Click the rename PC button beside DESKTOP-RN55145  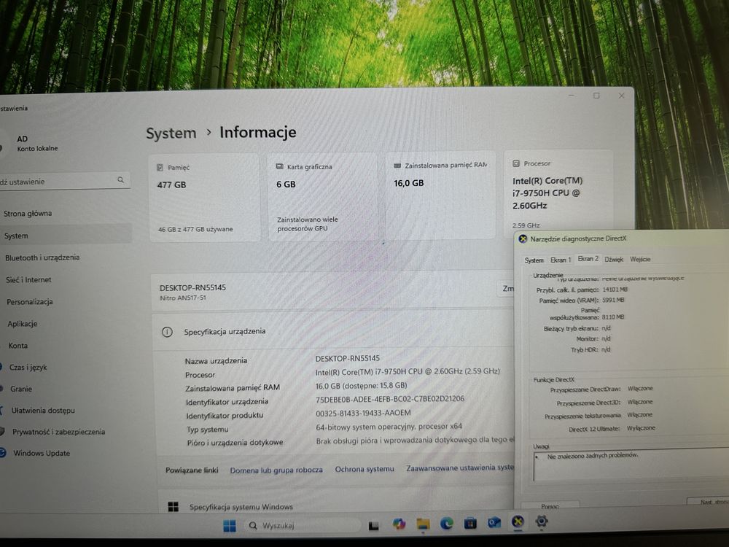tap(507, 288)
